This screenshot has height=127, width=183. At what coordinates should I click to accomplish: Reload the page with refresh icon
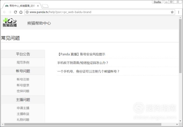tap(15, 12)
